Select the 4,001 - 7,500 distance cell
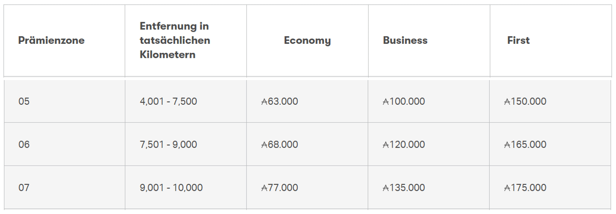616x214 pixels. point(168,101)
